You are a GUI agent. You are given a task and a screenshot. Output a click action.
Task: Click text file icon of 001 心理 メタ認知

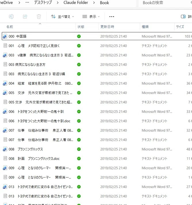[5, 46]
